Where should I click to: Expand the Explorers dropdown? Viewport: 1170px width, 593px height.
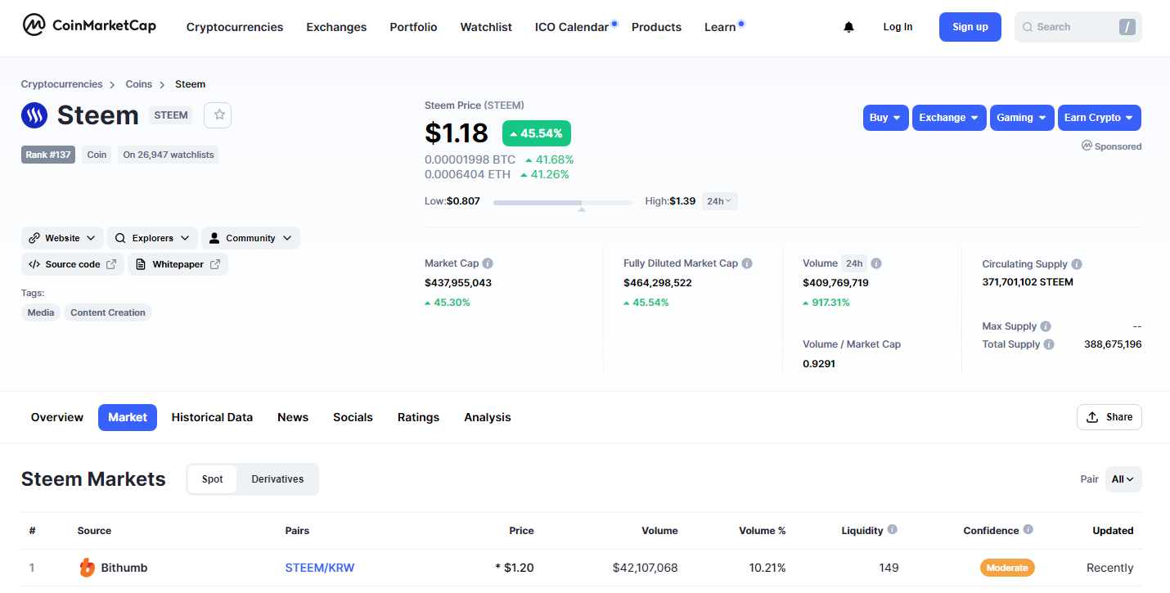(x=152, y=238)
